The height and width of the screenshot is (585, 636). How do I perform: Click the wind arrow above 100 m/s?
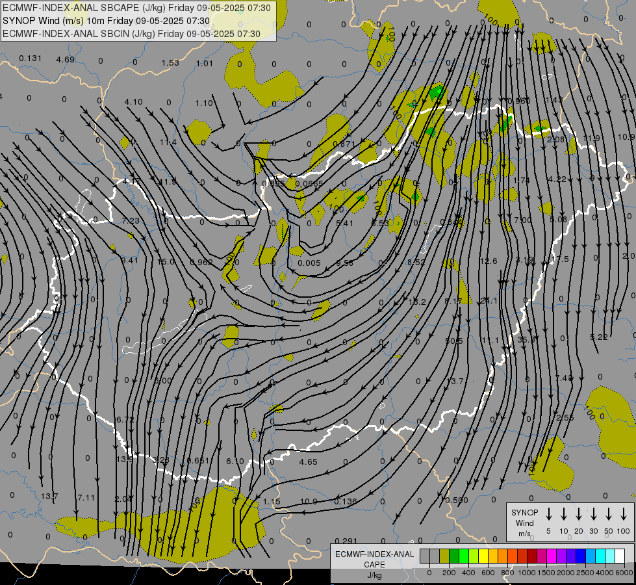624,514
